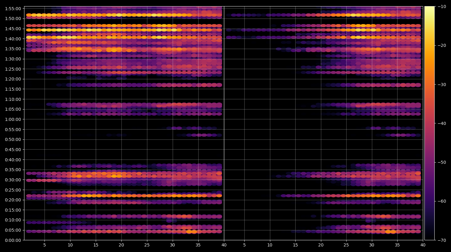Click the colorbar label −30

pyautogui.click(x=442, y=85)
